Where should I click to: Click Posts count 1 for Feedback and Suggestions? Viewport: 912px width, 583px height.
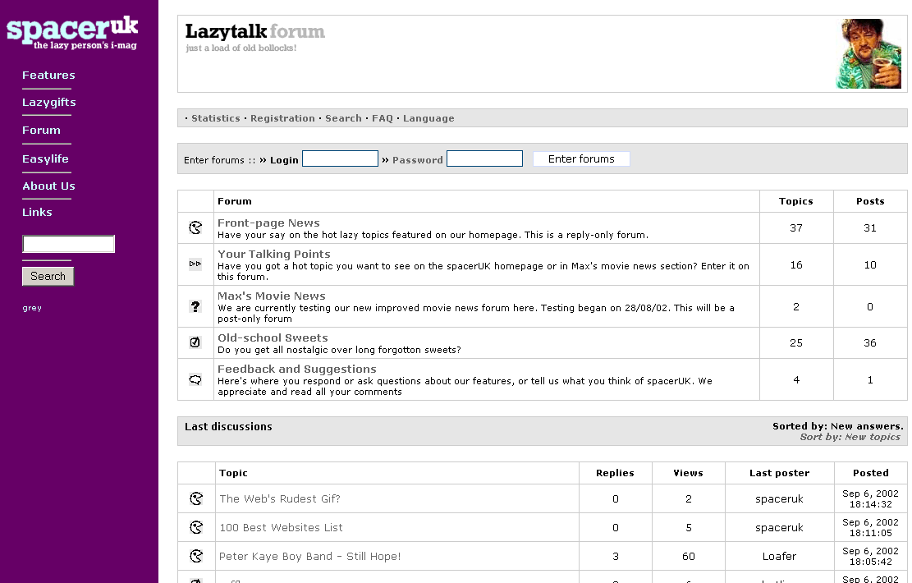coord(870,380)
